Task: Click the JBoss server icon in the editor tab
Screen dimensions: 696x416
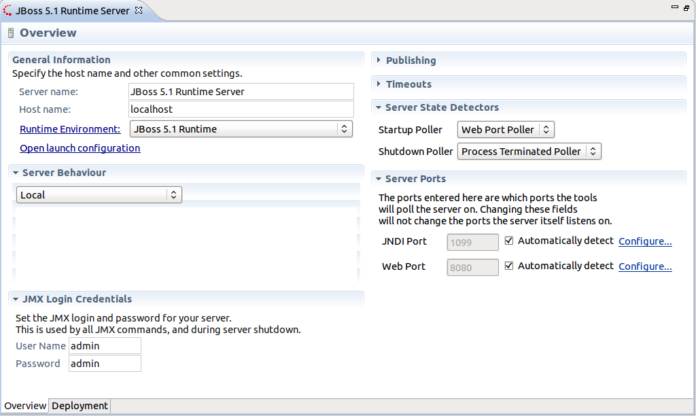Action: pos(7,11)
